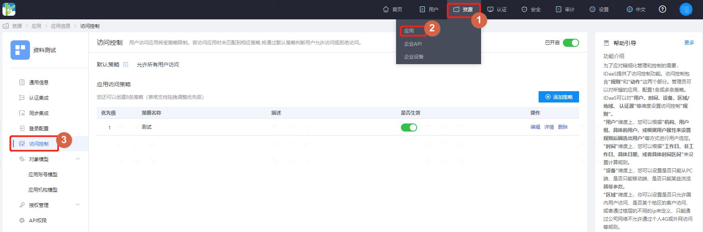Screen dimensions: 703x232
Task: Click the 同步集成 sidebar icon
Action: click(x=22, y=113)
